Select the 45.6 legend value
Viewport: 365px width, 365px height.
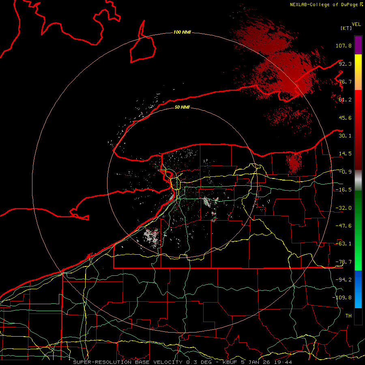(x=345, y=118)
